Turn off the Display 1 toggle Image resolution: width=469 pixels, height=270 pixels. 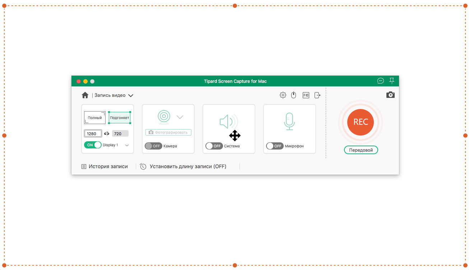point(93,145)
